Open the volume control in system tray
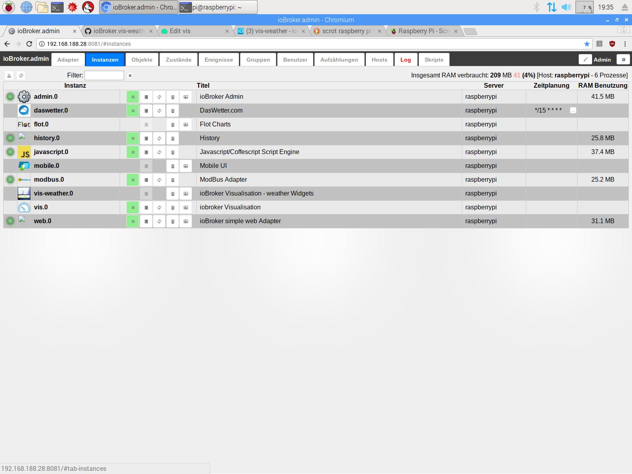Image resolution: width=632 pixels, height=474 pixels. click(566, 7)
